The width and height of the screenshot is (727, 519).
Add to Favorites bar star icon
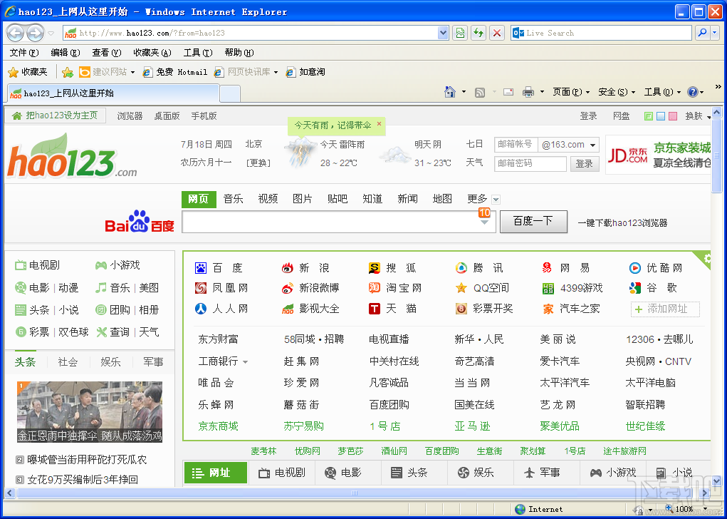point(68,72)
